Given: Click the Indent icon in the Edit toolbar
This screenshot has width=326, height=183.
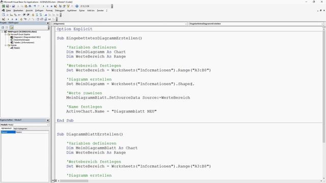Looking at the screenshot, I should 24,15.
